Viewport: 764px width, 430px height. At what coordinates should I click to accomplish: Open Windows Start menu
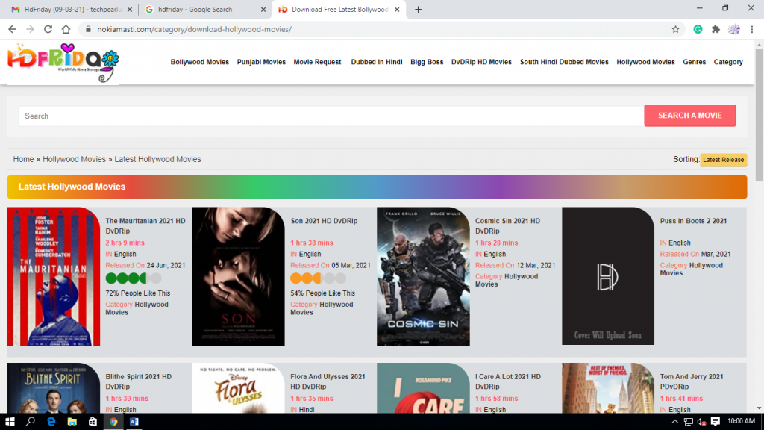10,421
